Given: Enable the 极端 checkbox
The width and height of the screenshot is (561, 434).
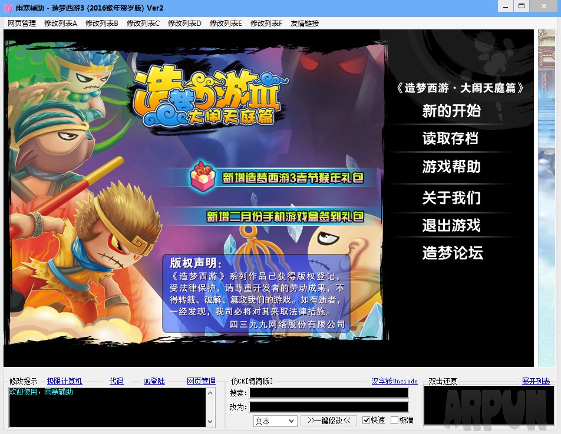Looking at the screenshot, I should [394, 420].
